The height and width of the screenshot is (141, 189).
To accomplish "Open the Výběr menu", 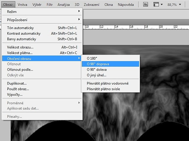I will 37,5.
